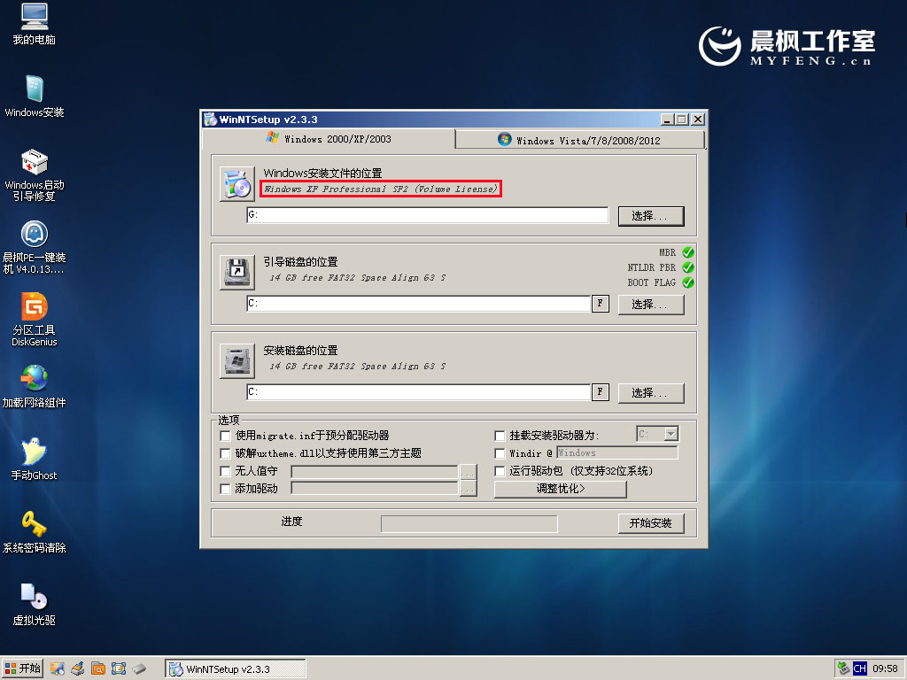Screen dimensions: 907x680
Task: Click the fifth quick launch drive icon
Action: [x=139, y=669]
